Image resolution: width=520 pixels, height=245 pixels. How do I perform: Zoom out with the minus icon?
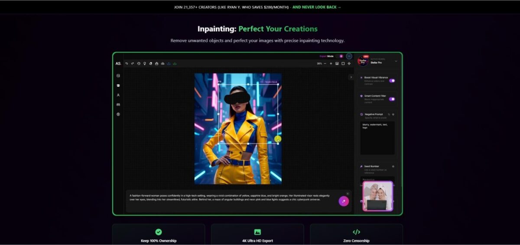(325, 64)
